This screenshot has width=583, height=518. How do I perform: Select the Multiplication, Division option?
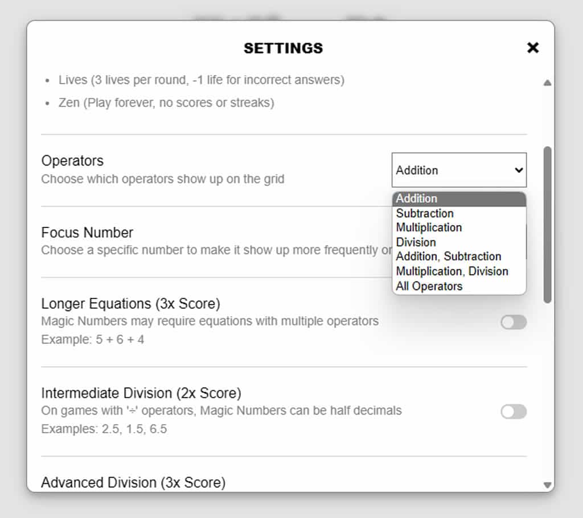tap(459, 271)
